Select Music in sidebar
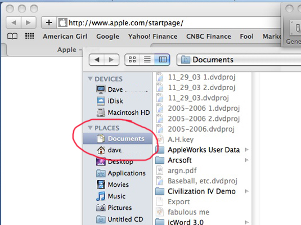This screenshot has height=225, width=301. [x=118, y=196]
